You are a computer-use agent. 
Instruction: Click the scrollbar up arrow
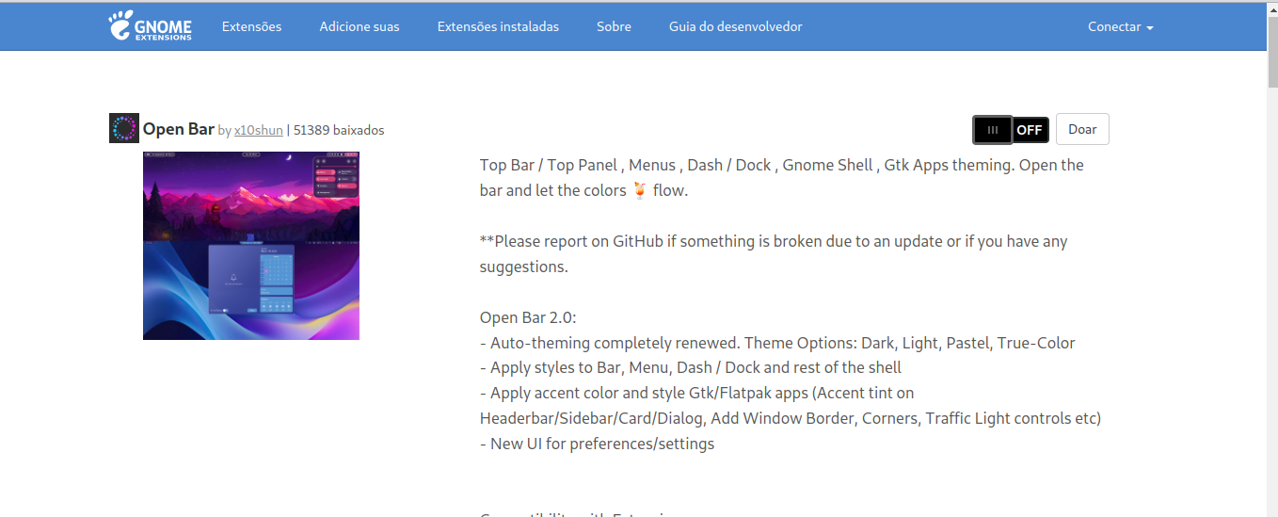(1271, 8)
